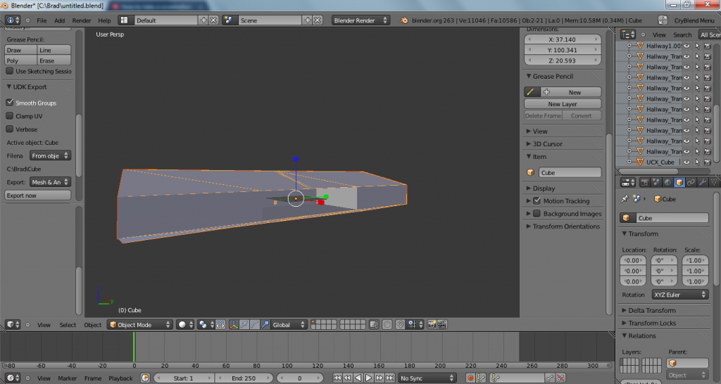Open the World properties tab
The height and width of the screenshot is (384, 721).
[x=667, y=182]
